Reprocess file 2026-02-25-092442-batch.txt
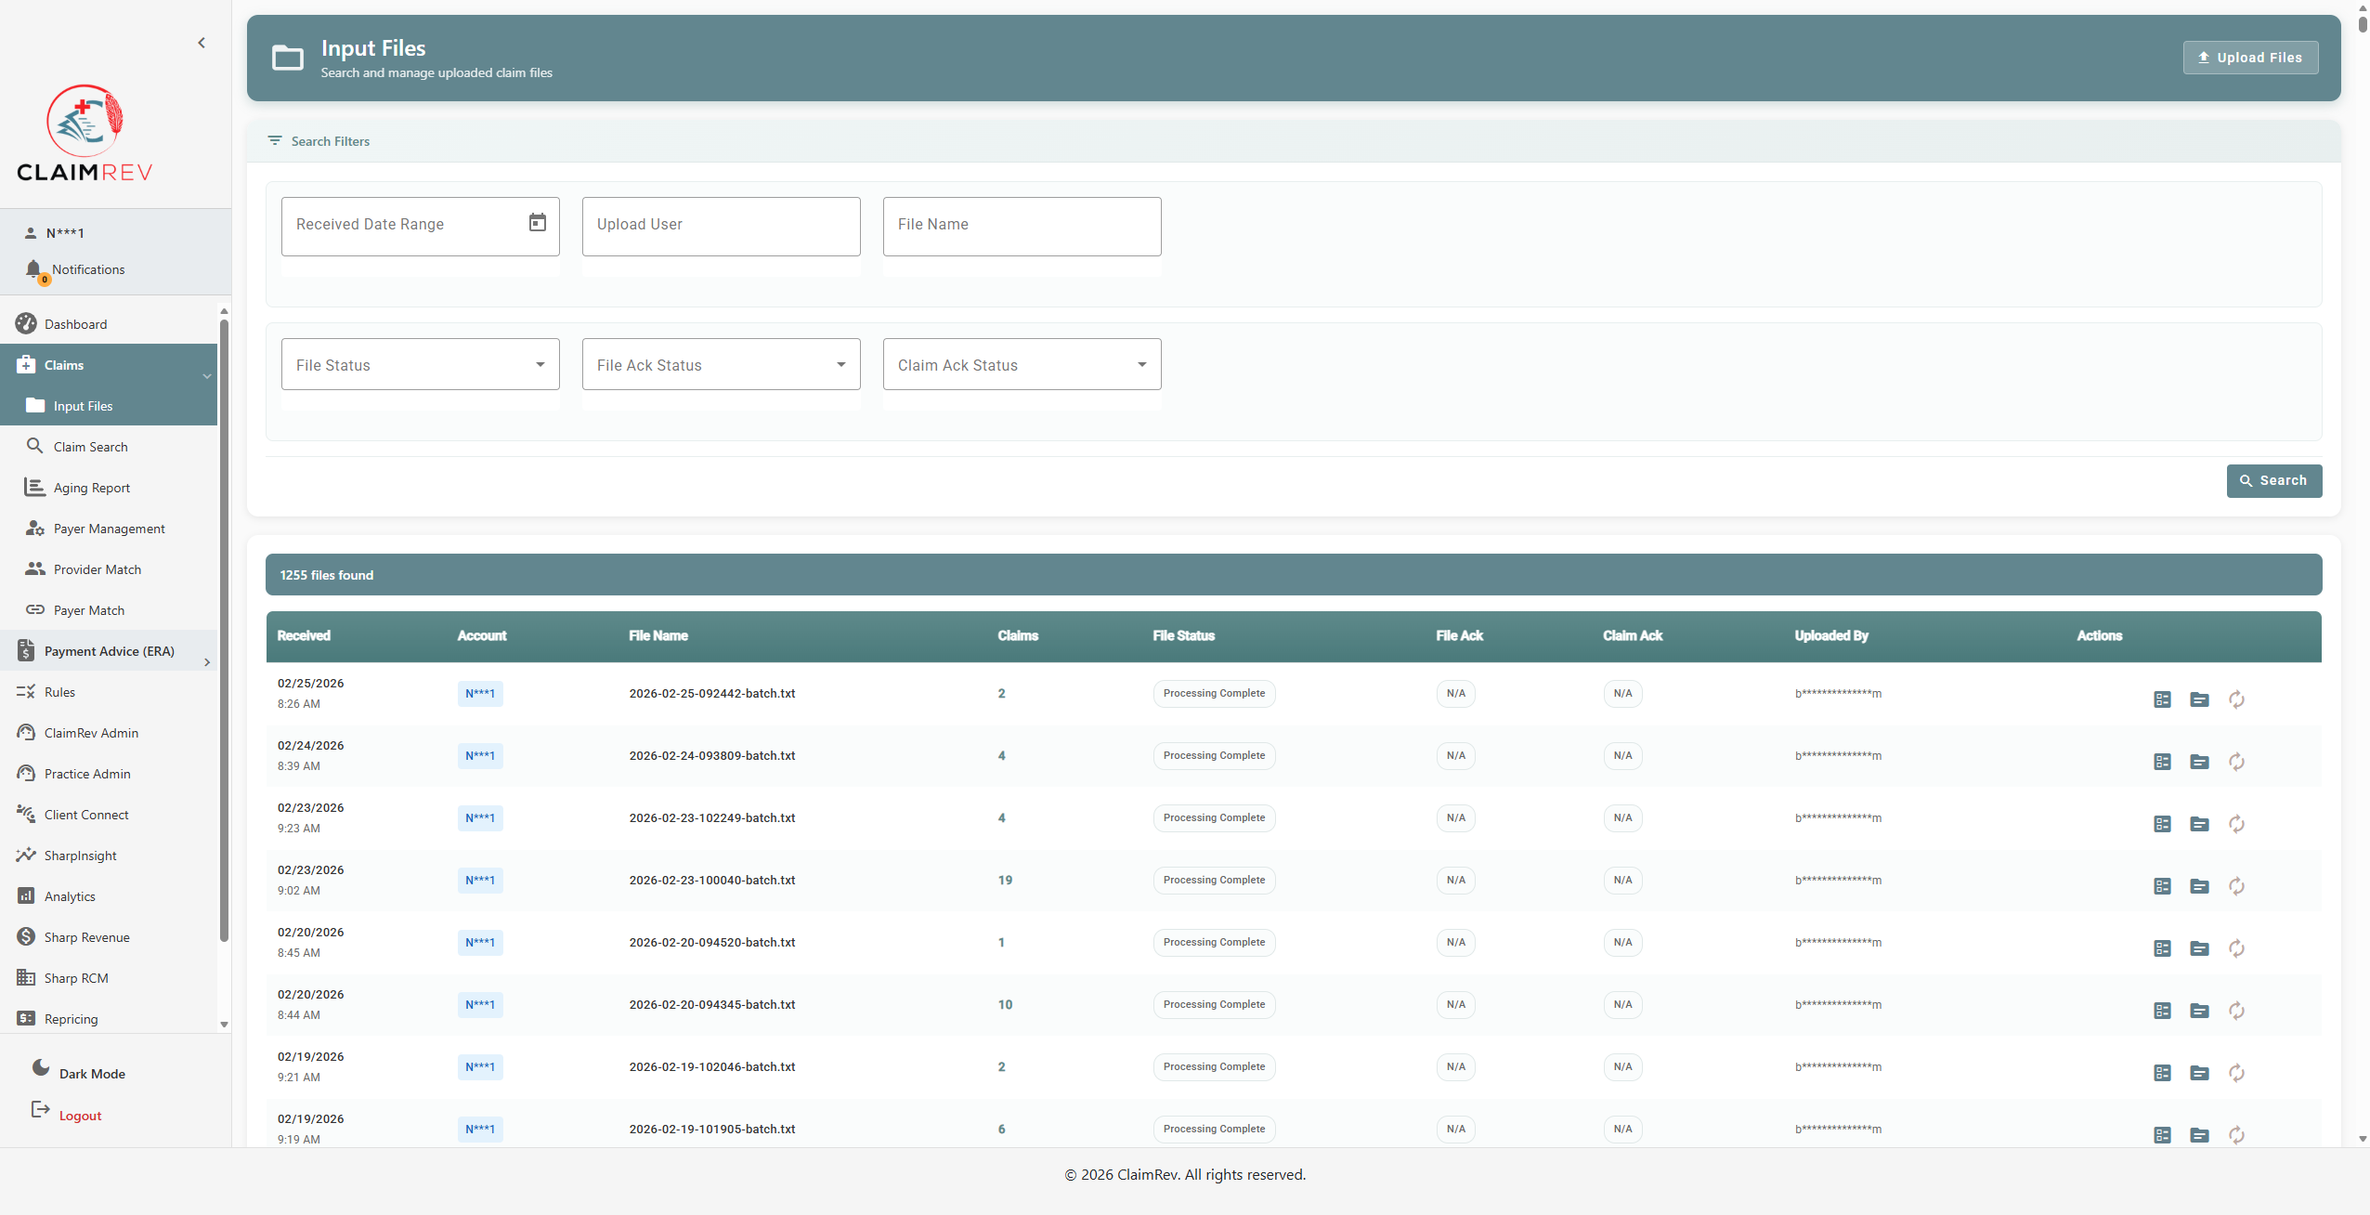Image resolution: width=2370 pixels, height=1215 pixels. [x=2236, y=699]
